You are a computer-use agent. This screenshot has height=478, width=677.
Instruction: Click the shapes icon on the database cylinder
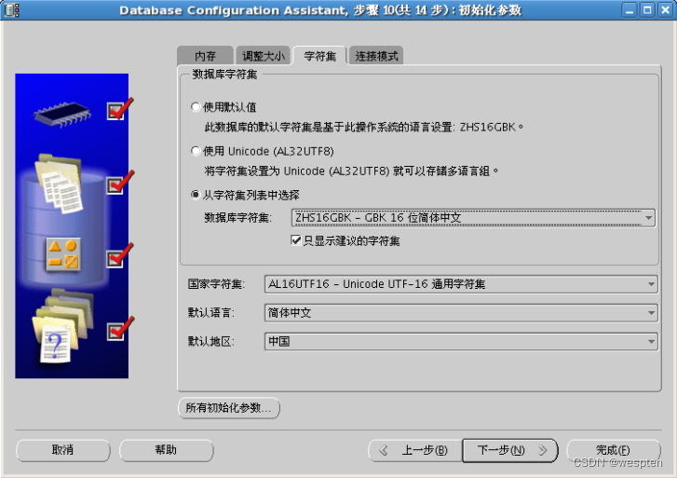click(63, 254)
